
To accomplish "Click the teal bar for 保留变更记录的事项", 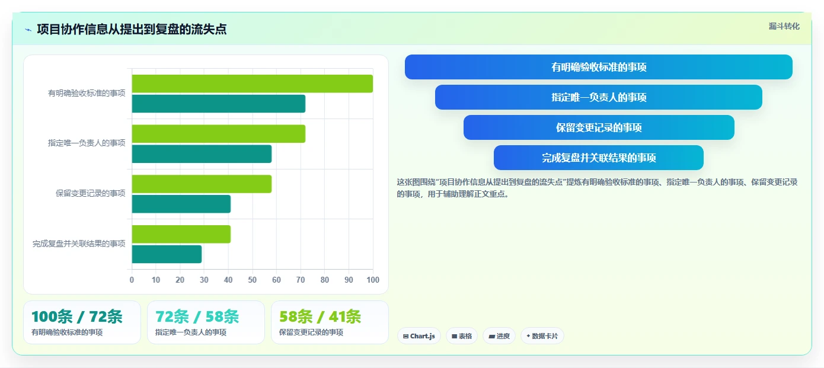I will (x=181, y=204).
